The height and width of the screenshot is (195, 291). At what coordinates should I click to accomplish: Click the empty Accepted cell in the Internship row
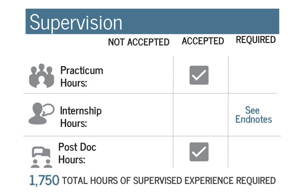(201, 115)
